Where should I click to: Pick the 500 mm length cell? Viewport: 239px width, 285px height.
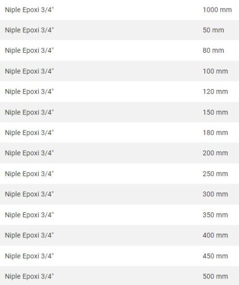(x=215, y=276)
